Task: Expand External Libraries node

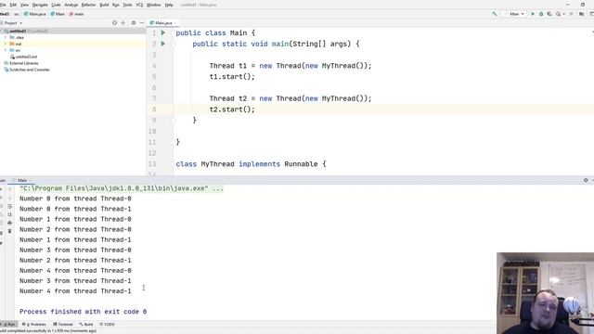Action: pos(20,63)
